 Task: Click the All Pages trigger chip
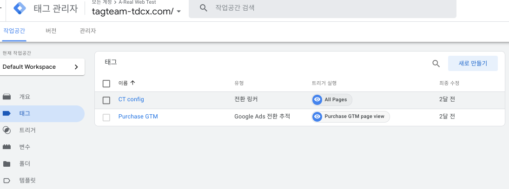(x=332, y=99)
